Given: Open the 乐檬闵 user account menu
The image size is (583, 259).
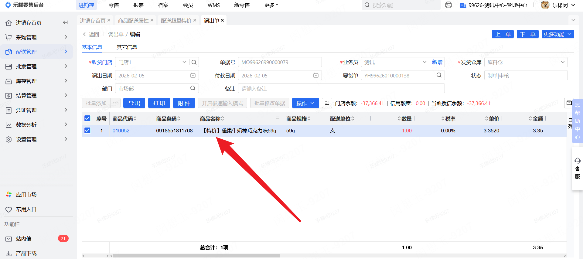Looking at the screenshot, I should point(558,5).
